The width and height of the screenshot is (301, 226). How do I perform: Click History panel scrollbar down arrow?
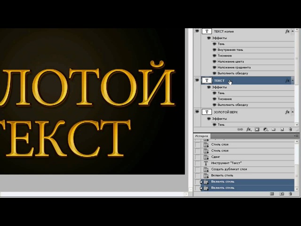pyautogui.click(x=297, y=189)
